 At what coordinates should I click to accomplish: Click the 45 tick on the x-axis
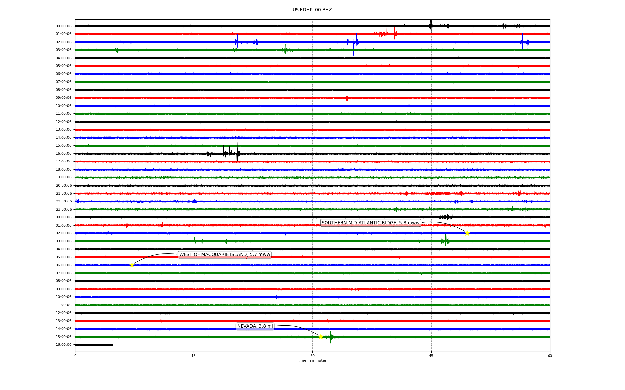click(431, 356)
